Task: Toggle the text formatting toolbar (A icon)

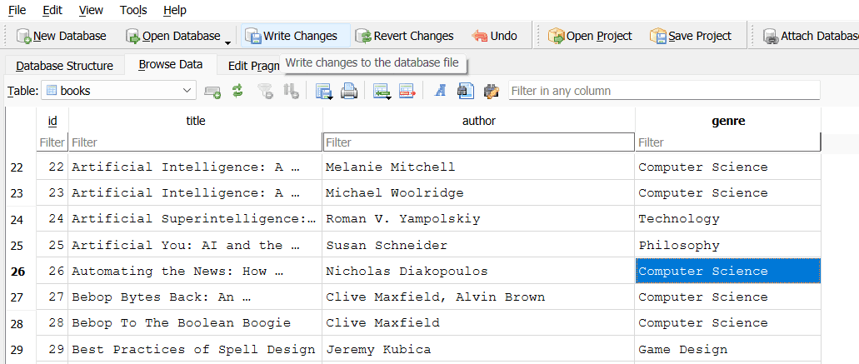Action: pyautogui.click(x=441, y=91)
